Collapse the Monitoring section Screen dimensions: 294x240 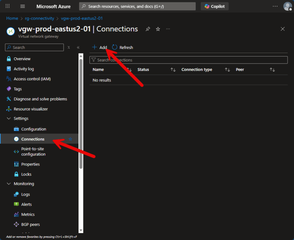(x=9, y=184)
